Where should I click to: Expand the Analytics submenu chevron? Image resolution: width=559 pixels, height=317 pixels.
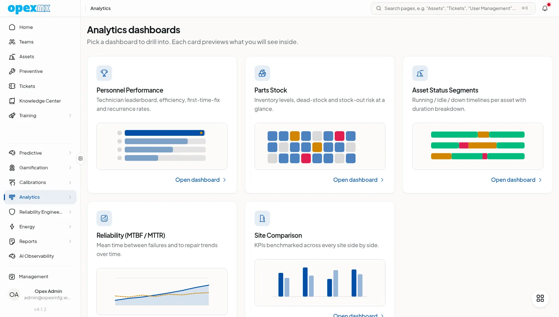click(x=70, y=197)
